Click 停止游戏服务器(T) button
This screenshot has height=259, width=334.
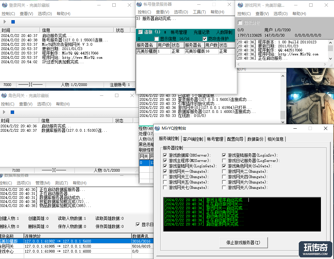point(243,243)
